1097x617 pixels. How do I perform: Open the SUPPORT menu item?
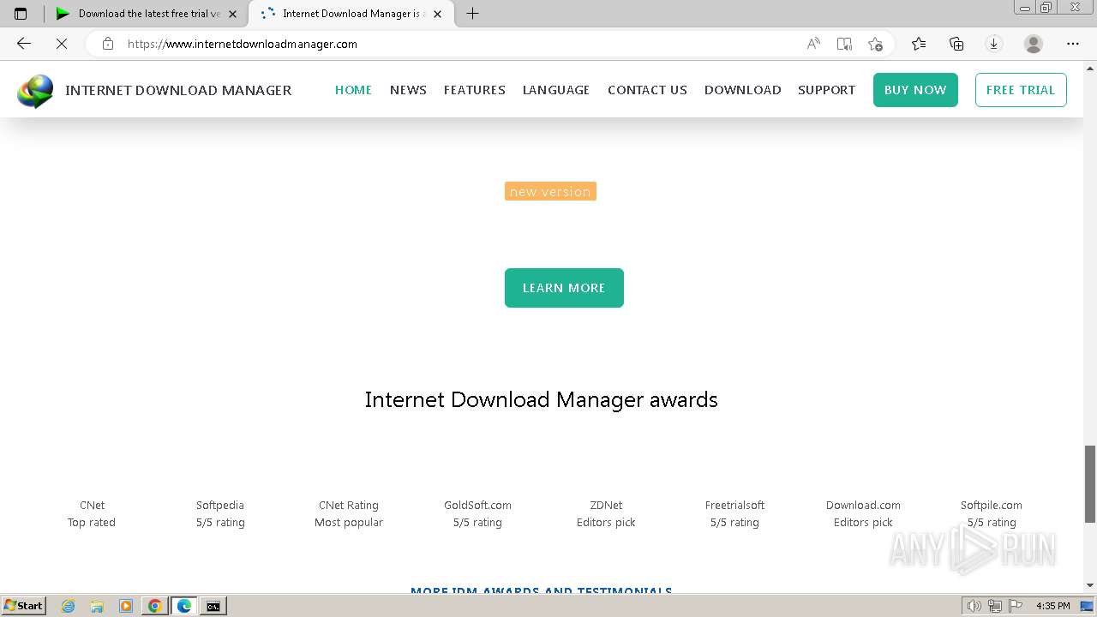826,90
